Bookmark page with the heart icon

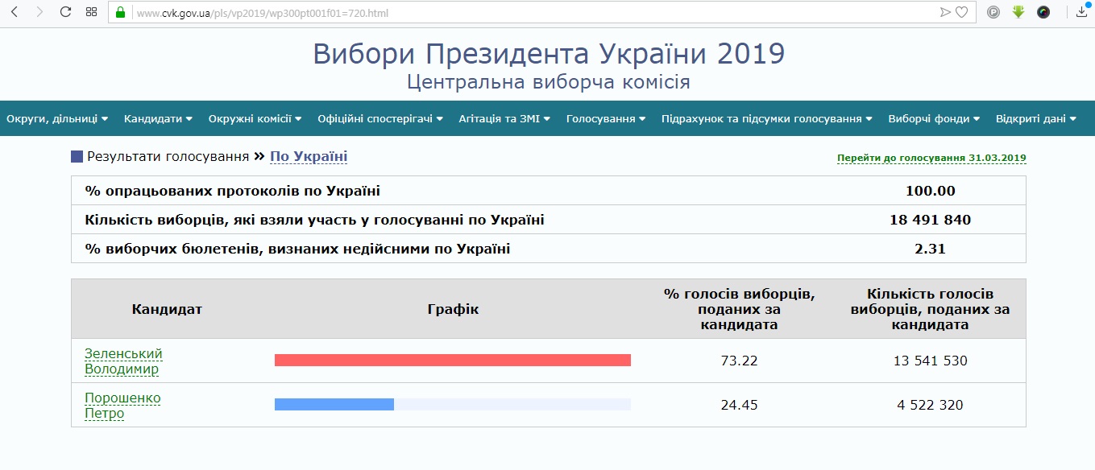point(961,13)
